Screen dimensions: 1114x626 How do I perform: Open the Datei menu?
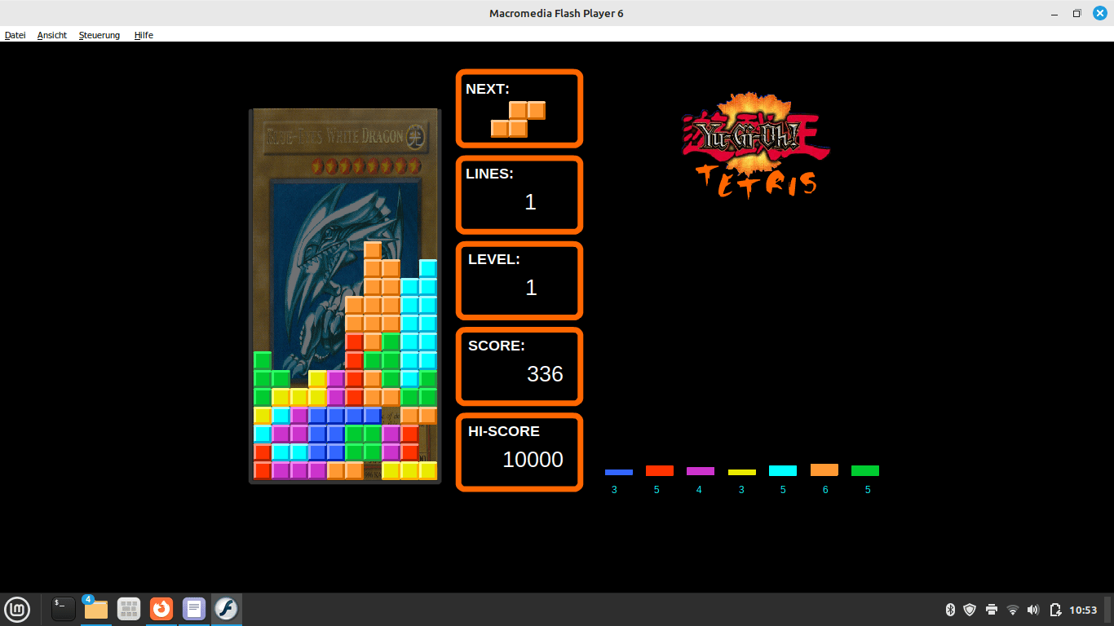[15, 35]
